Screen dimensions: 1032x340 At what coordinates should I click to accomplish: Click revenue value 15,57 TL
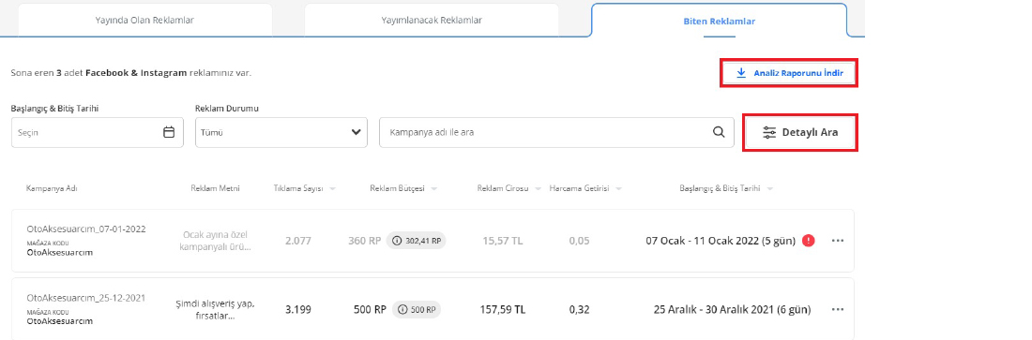tap(502, 241)
